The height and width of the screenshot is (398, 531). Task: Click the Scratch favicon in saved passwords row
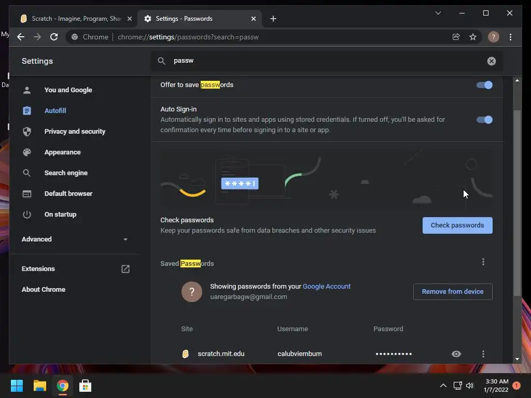185,353
